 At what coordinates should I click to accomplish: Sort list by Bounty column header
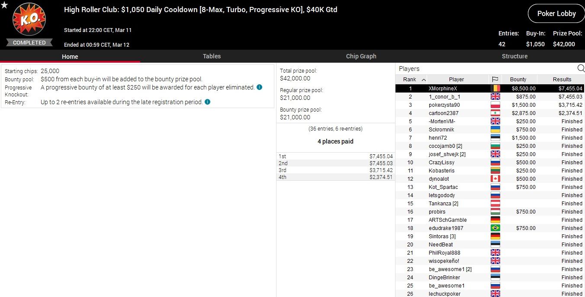pos(518,80)
